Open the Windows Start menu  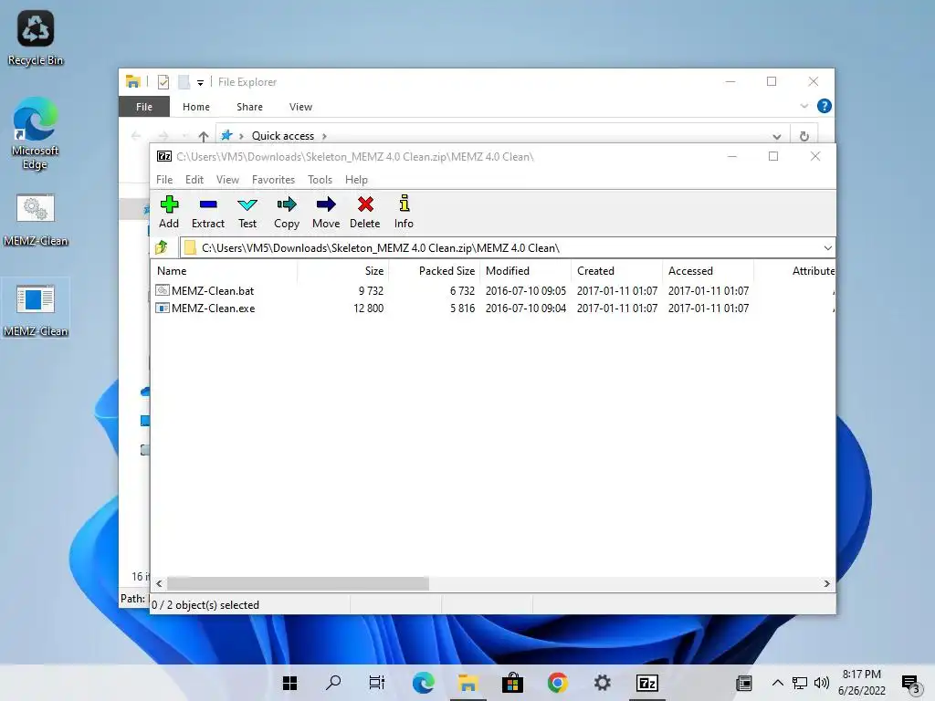click(289, 683)
